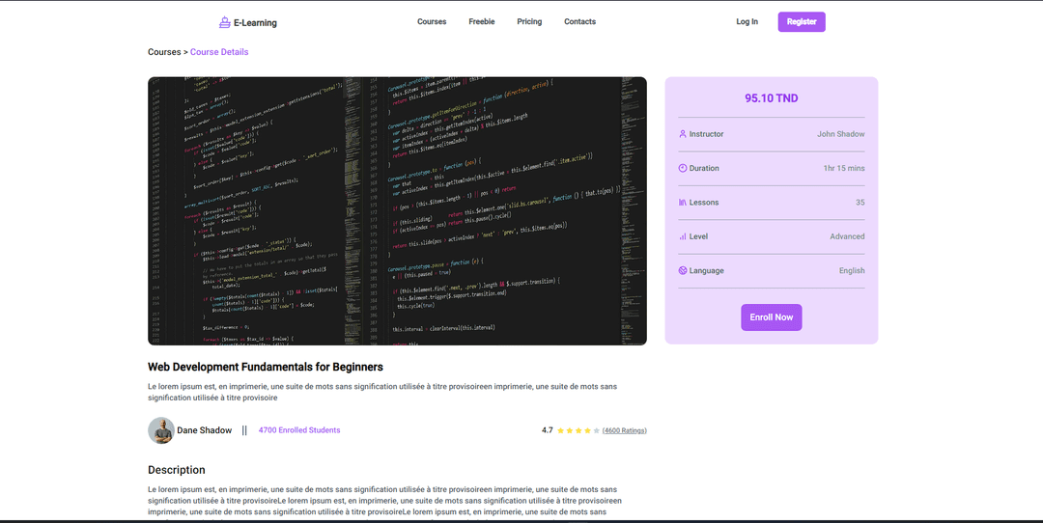The height and width of the screenshot is (523, 1043).
Task: Click the Log In link
Action: tap(747, 21)
